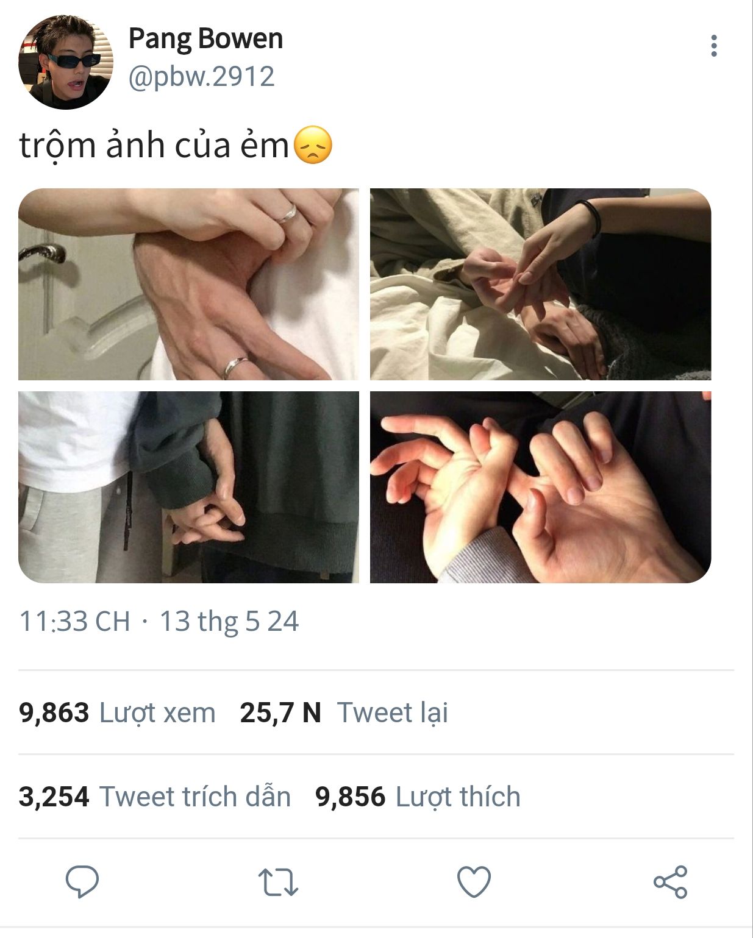The height and width of the screenshot is (938, 753).
Task: Open the @pbw.2912 handle
Action: click(x=201, y=77)
